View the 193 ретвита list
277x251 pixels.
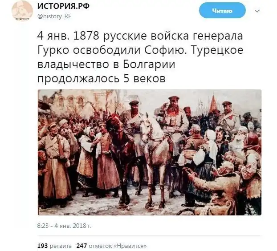(x=54, y=246)
